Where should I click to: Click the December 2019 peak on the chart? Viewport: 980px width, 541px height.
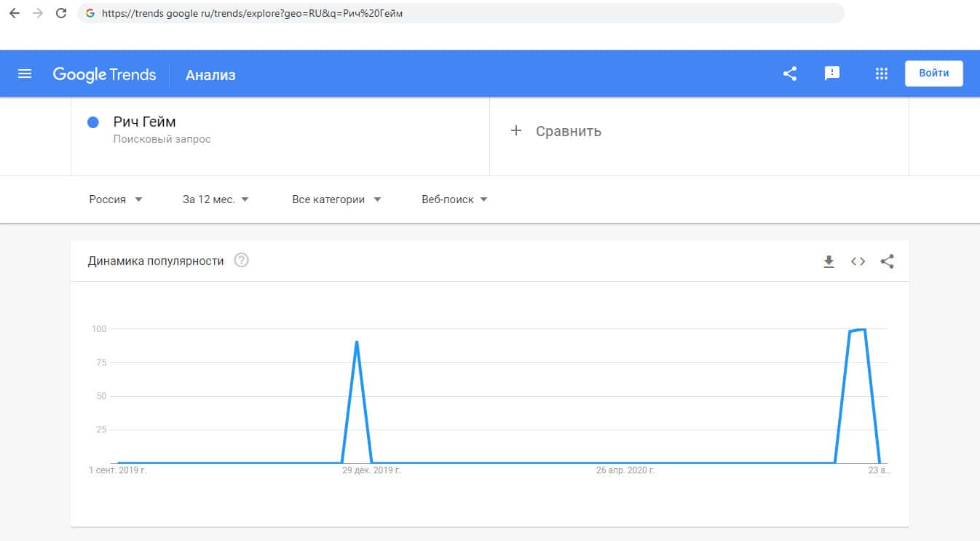pos(357,341)
